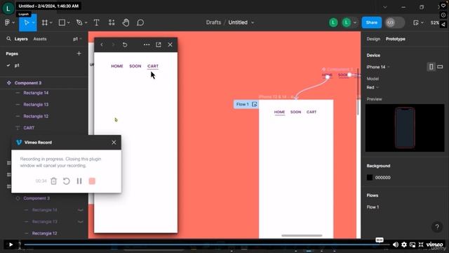Screen dimensions: 449x253
Task: Toggle Dev Mode switch
Action: (x=394, y=22)
